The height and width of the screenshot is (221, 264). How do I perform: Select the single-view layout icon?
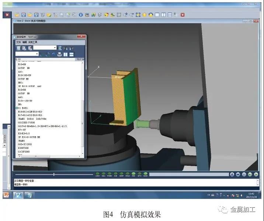(157, 15)
